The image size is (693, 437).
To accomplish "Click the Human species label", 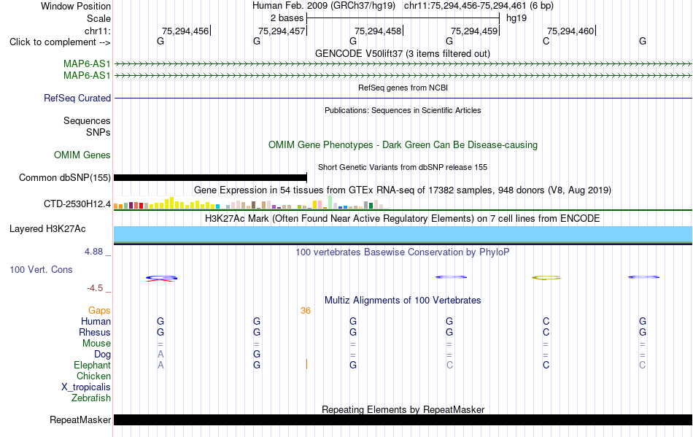I will tap(96, 321).
